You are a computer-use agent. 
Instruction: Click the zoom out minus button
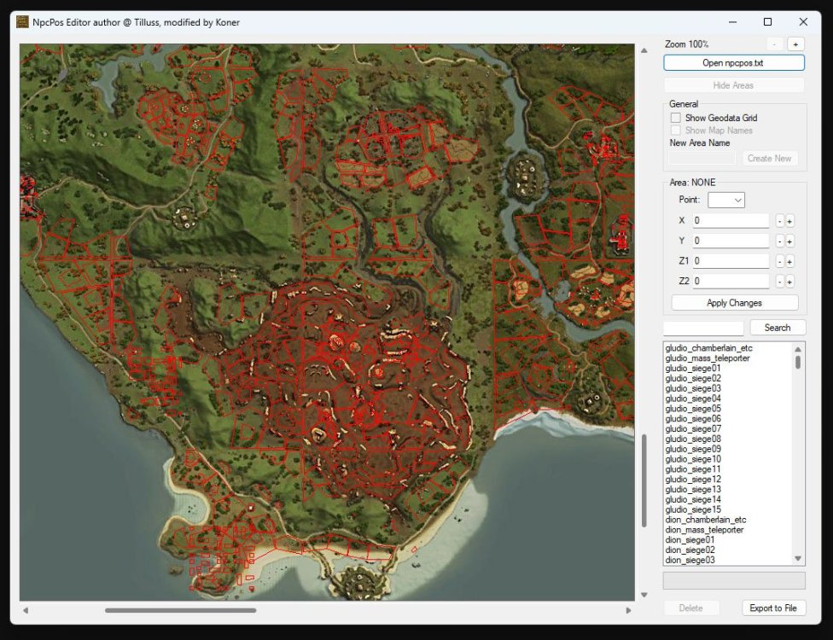point(775,44)
